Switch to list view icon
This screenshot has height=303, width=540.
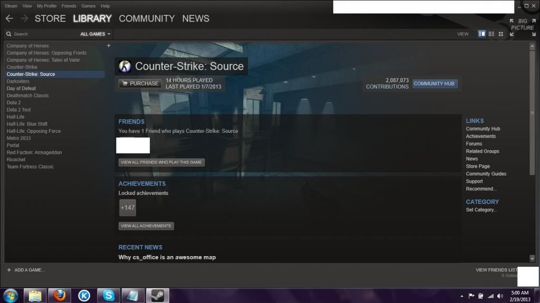(x=491, y=34)
